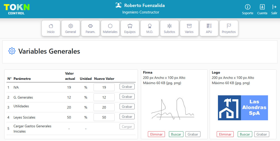280x141 pixels.
Task: Save the Utilidades value with Grabar
Action: click(x=127, y=107)
